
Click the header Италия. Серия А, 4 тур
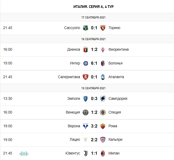(93, 7)
